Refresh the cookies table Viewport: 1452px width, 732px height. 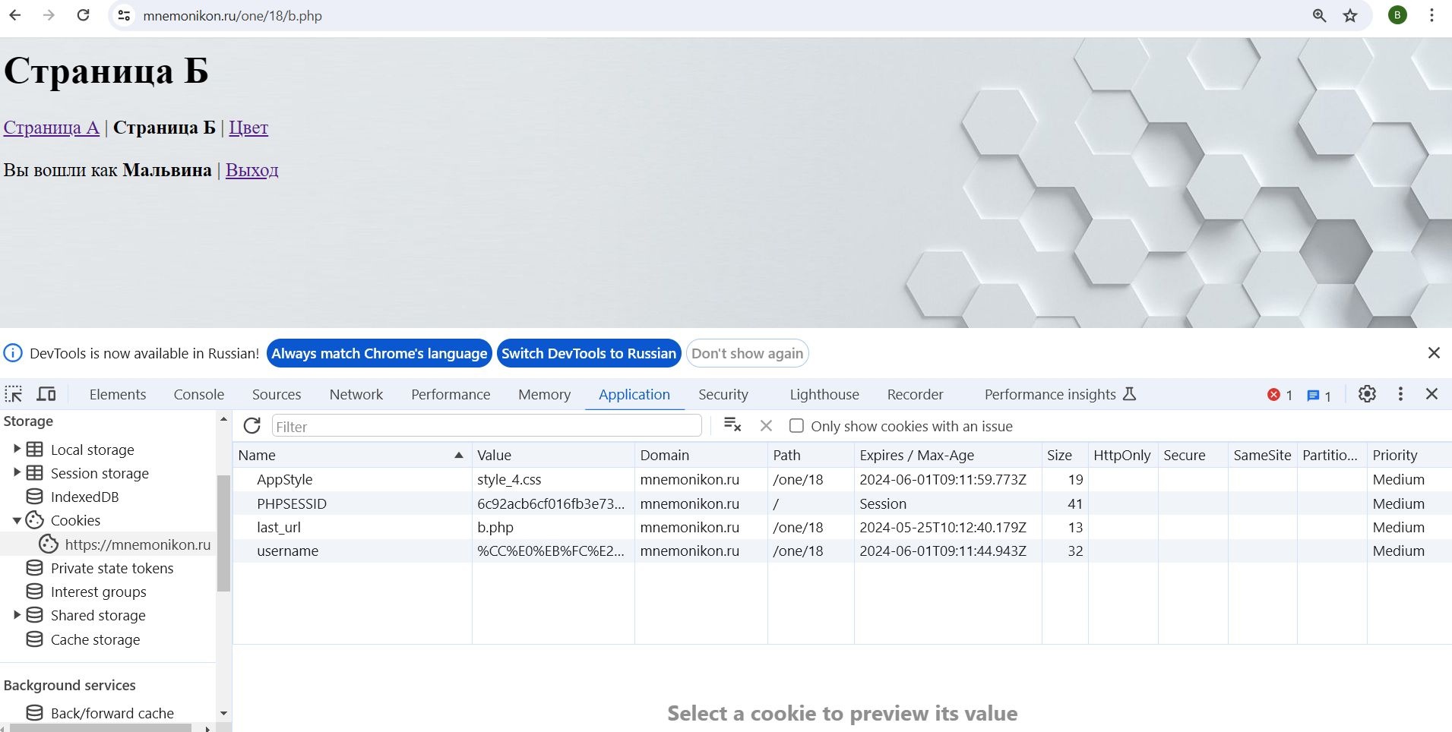[x=252, y=426]
